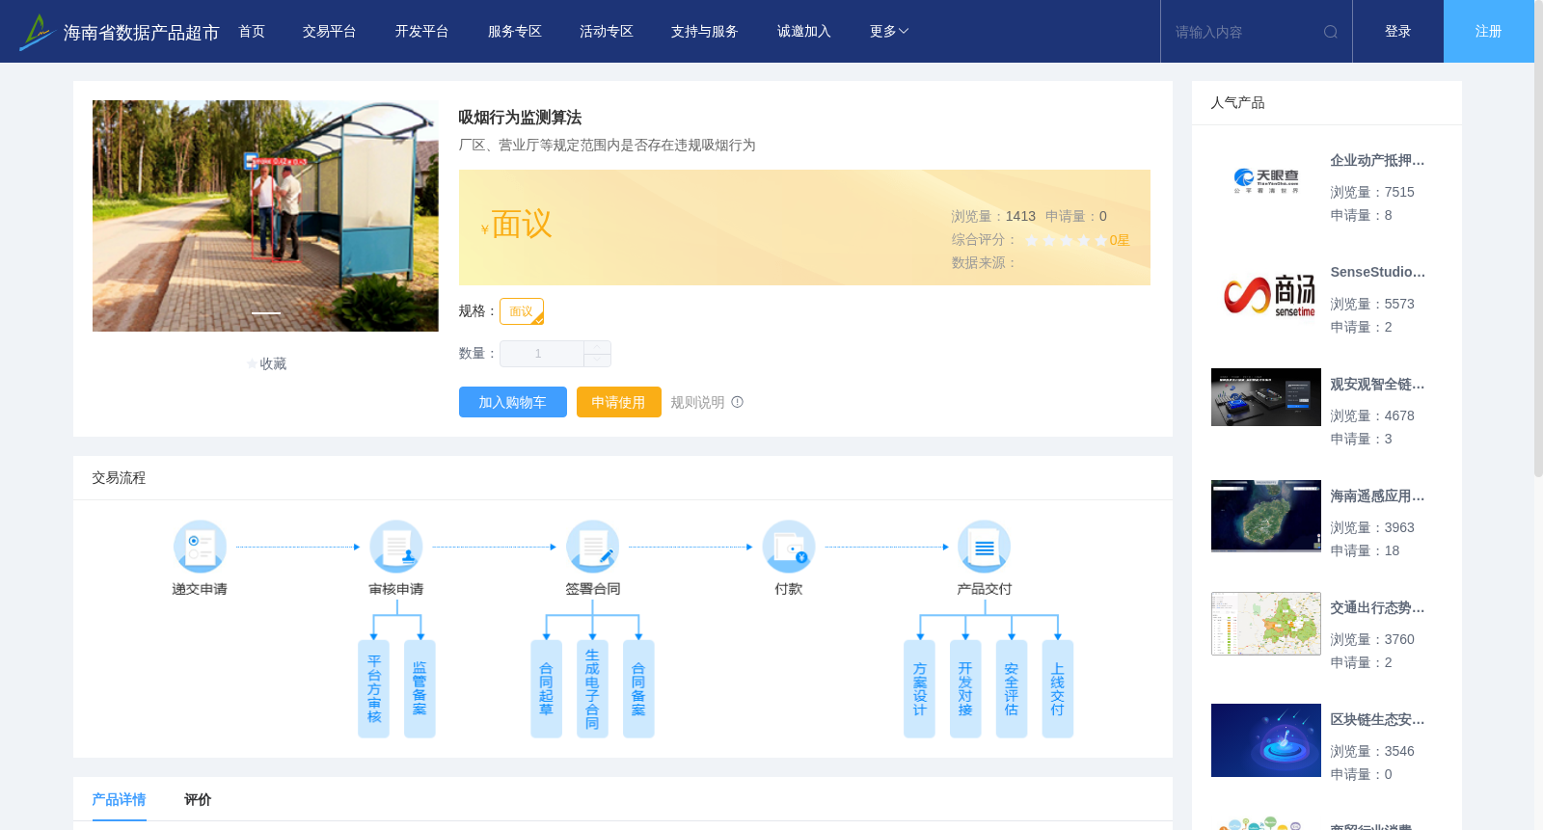Click the 付款 step icon
This screenshot has height=830, width=1543.
coord(789,547)
